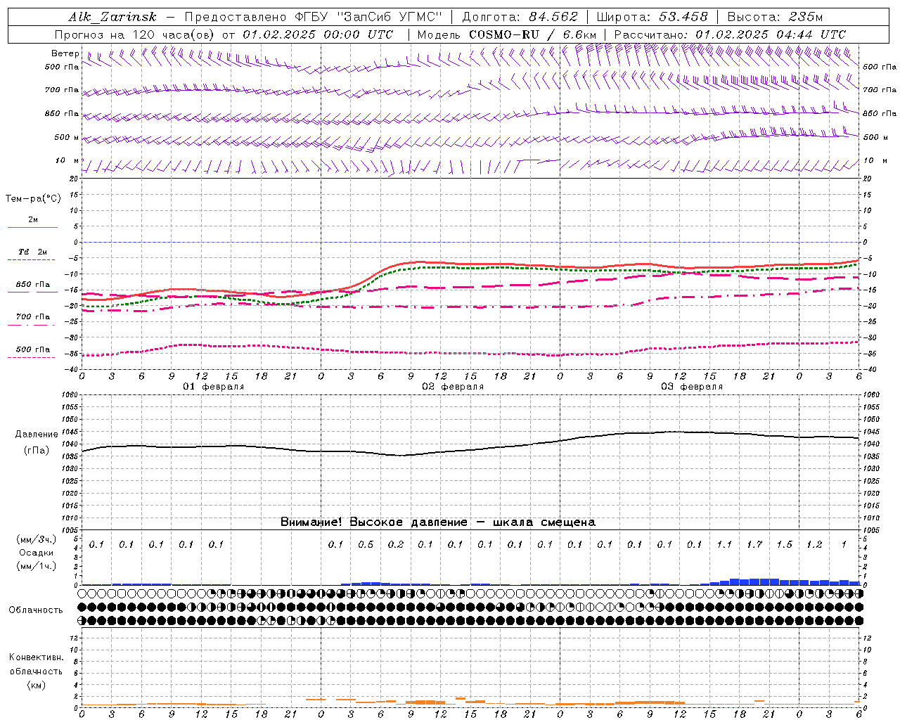The image size is (900, 720).
Task: Click the "(мм/1ч.)" unit label
Action: tap(37, 565)
